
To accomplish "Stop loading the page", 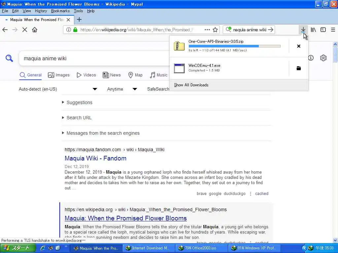I will point(25,30).
